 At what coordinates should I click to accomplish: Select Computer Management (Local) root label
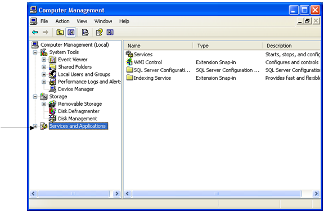tap(75, 44)
